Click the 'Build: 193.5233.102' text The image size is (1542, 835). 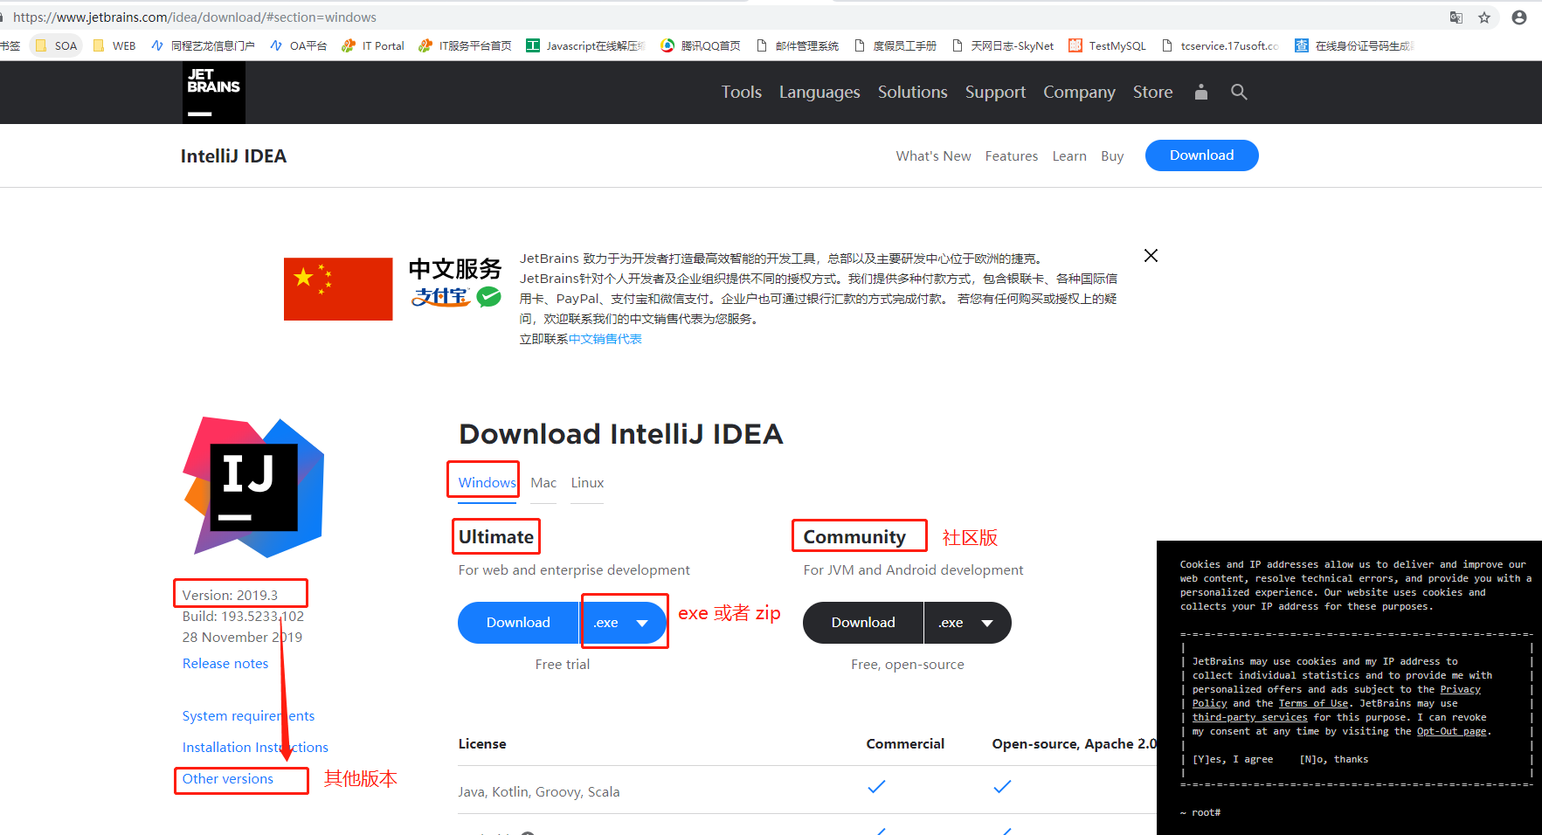(243, 617)
